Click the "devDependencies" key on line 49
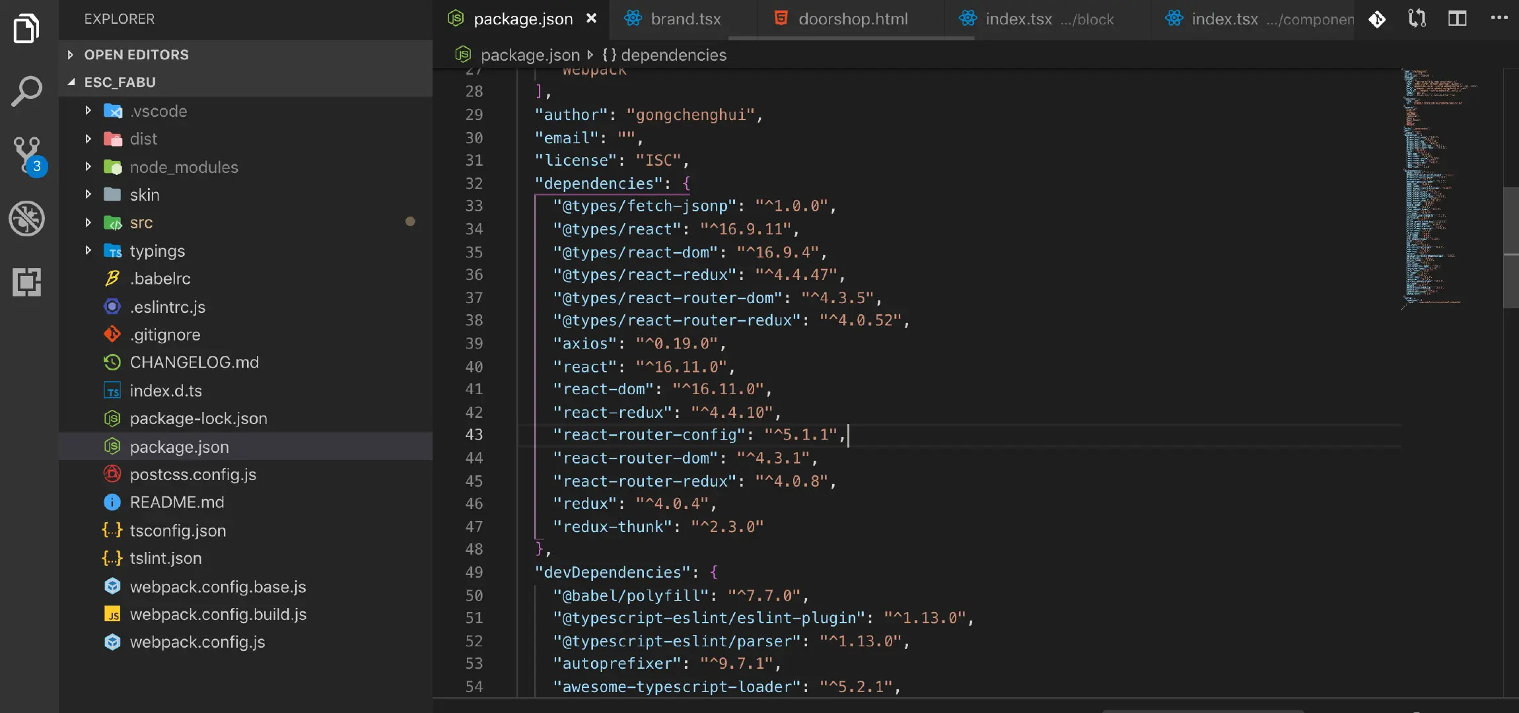Image resolution: width=1519 pixels, height=713 pixels. click(612, 572)
